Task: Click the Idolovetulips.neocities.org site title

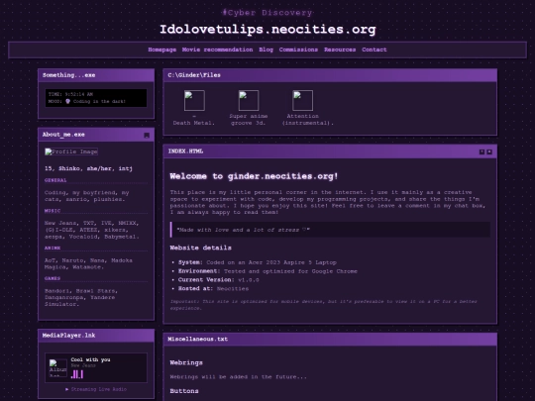Action: pyautogui.click(x=267, y=30)
